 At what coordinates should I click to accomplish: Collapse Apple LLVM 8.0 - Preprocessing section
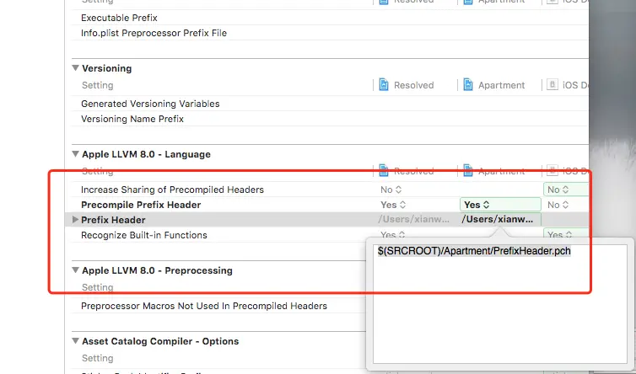pos(76,270)
